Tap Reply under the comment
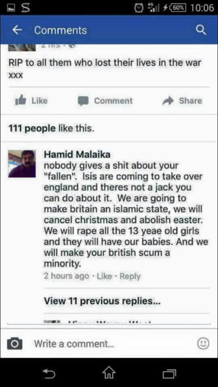218x387 pixels. coord(130,276)
